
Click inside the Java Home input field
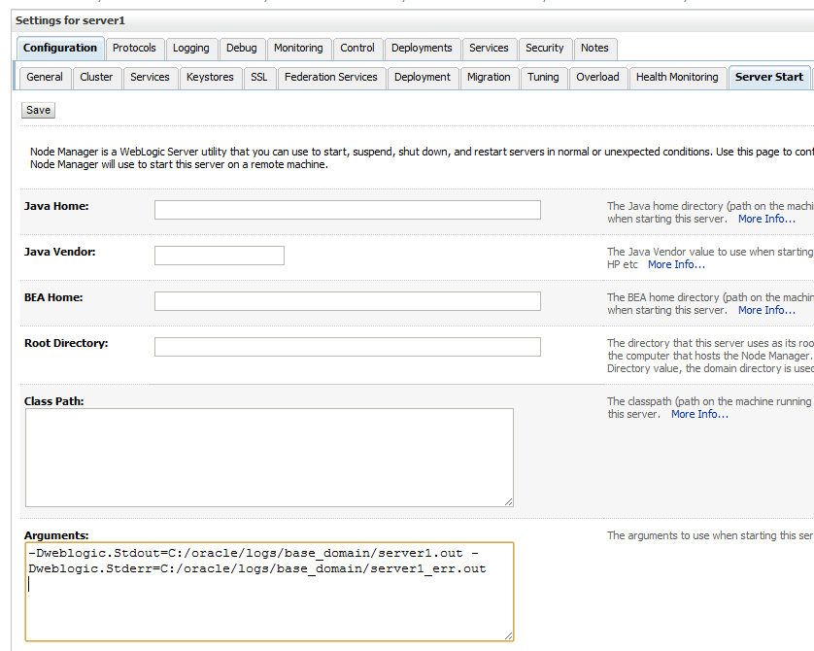(347, 209)
